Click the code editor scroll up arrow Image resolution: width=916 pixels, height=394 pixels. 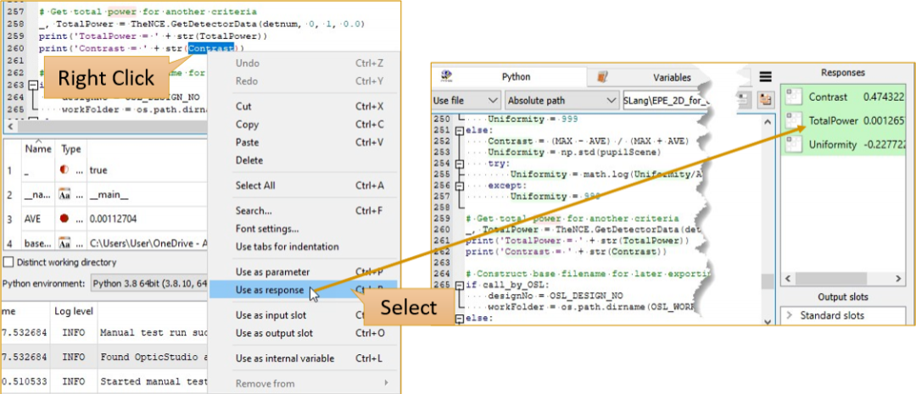click(767, 121)
